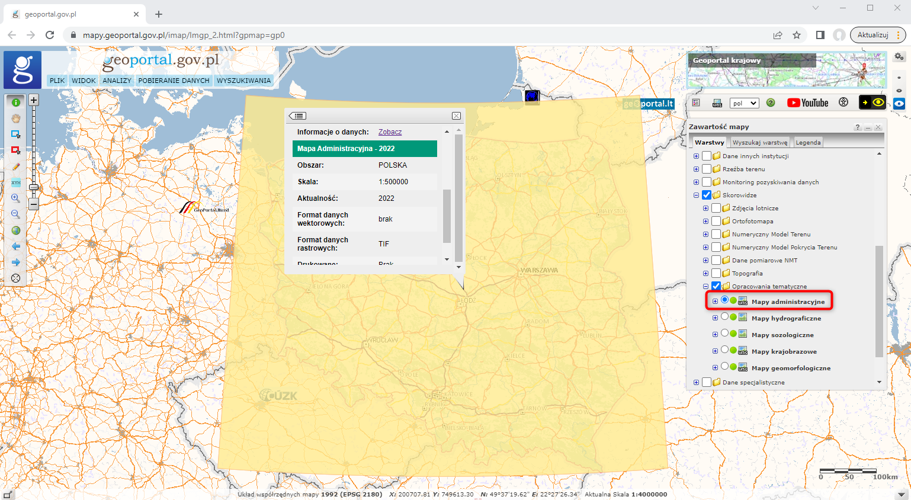911x500 pixels.
Task: Select the Mapy hydrograficzne radio button
Action: click(724, 317)
